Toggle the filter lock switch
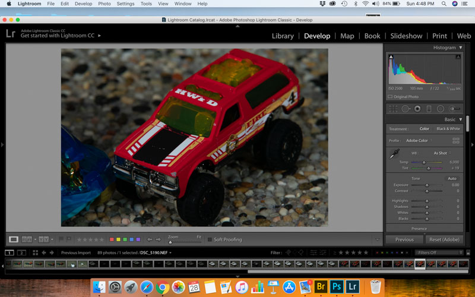The width and height of the screenshot is (475, 297). [468, 252]
